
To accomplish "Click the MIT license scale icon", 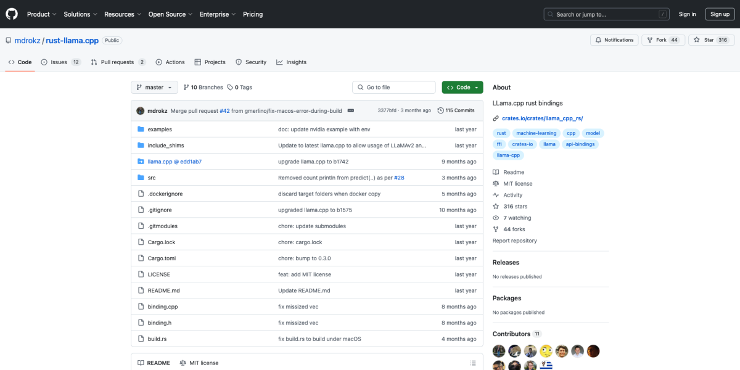I will [x=496, y=183].
